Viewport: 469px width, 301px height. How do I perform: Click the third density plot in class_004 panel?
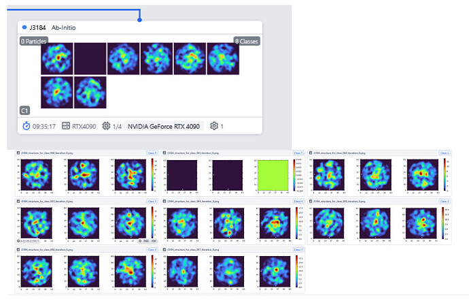(x=275, y=223)
